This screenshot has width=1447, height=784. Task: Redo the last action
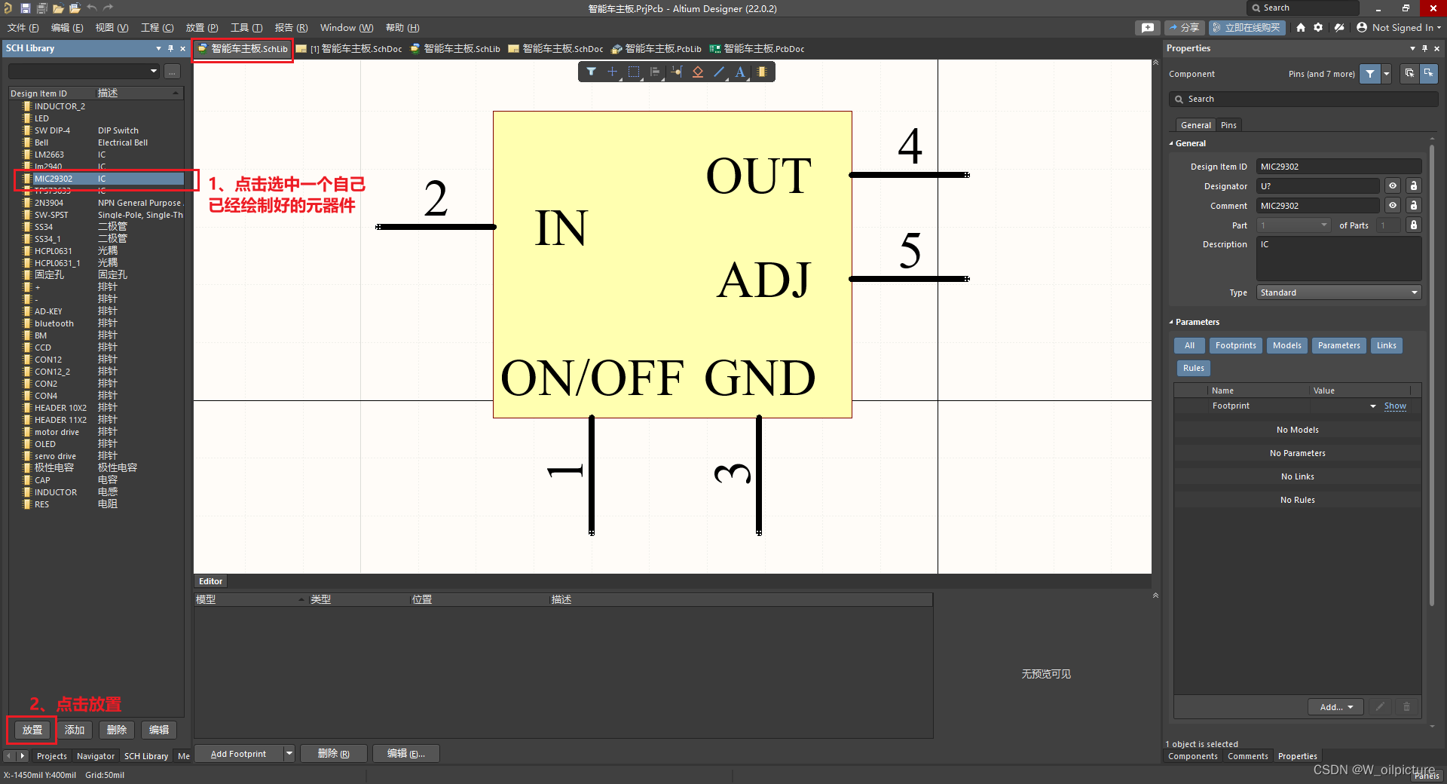tap(108, 8)
